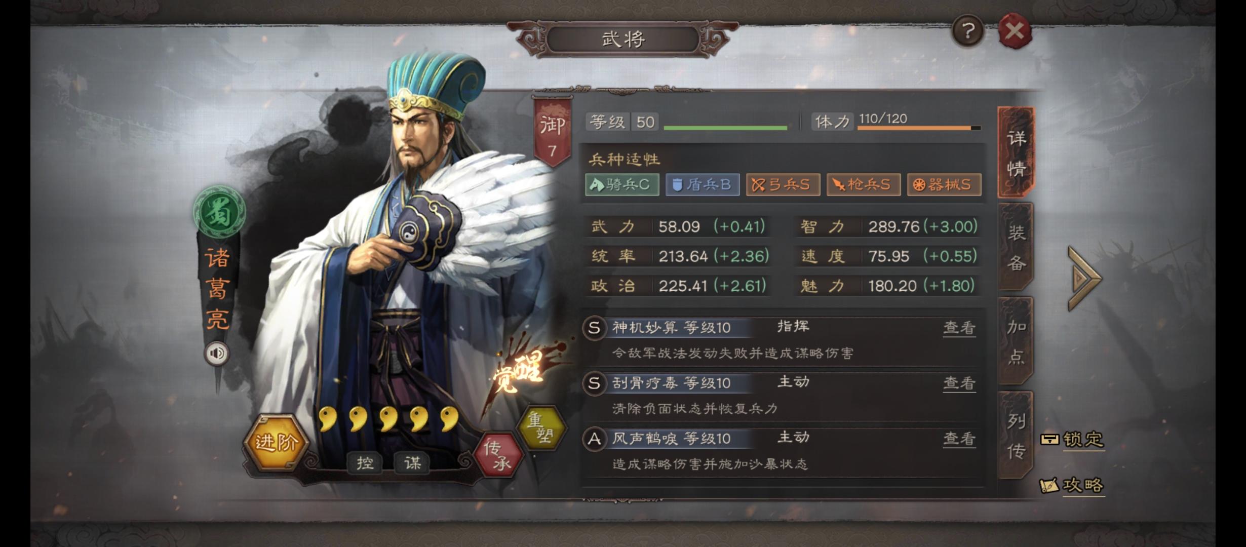Tap the green 蜀 faction emblem
This screenshot has height=547, width=1246.
pos(219,212)
